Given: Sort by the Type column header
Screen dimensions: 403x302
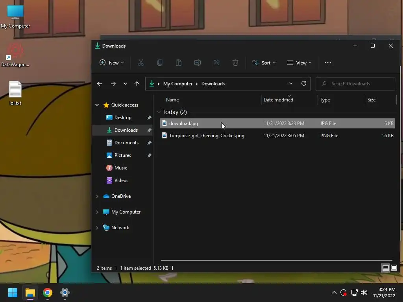Looking at the screenshot, I should click(x=325, y=100).
